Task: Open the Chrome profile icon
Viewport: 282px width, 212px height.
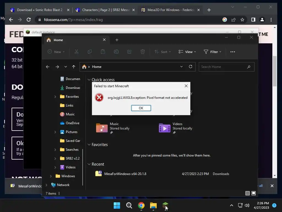Action: (x=262, y=20)
